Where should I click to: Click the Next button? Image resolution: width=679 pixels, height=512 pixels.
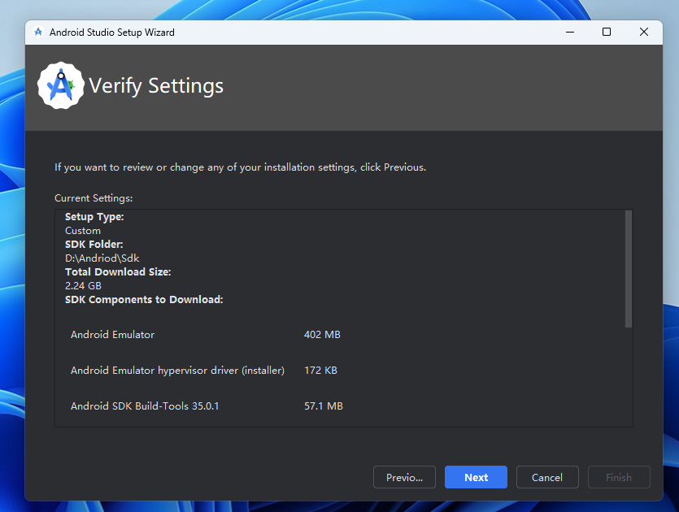(x=476, y=477)
